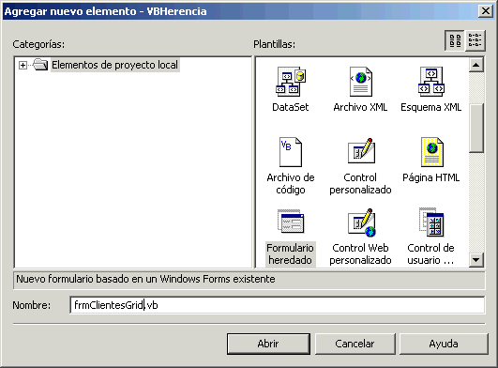The image size is (498, 368).
Task: Select the DataSet template icon
Action: click(291, 82)
